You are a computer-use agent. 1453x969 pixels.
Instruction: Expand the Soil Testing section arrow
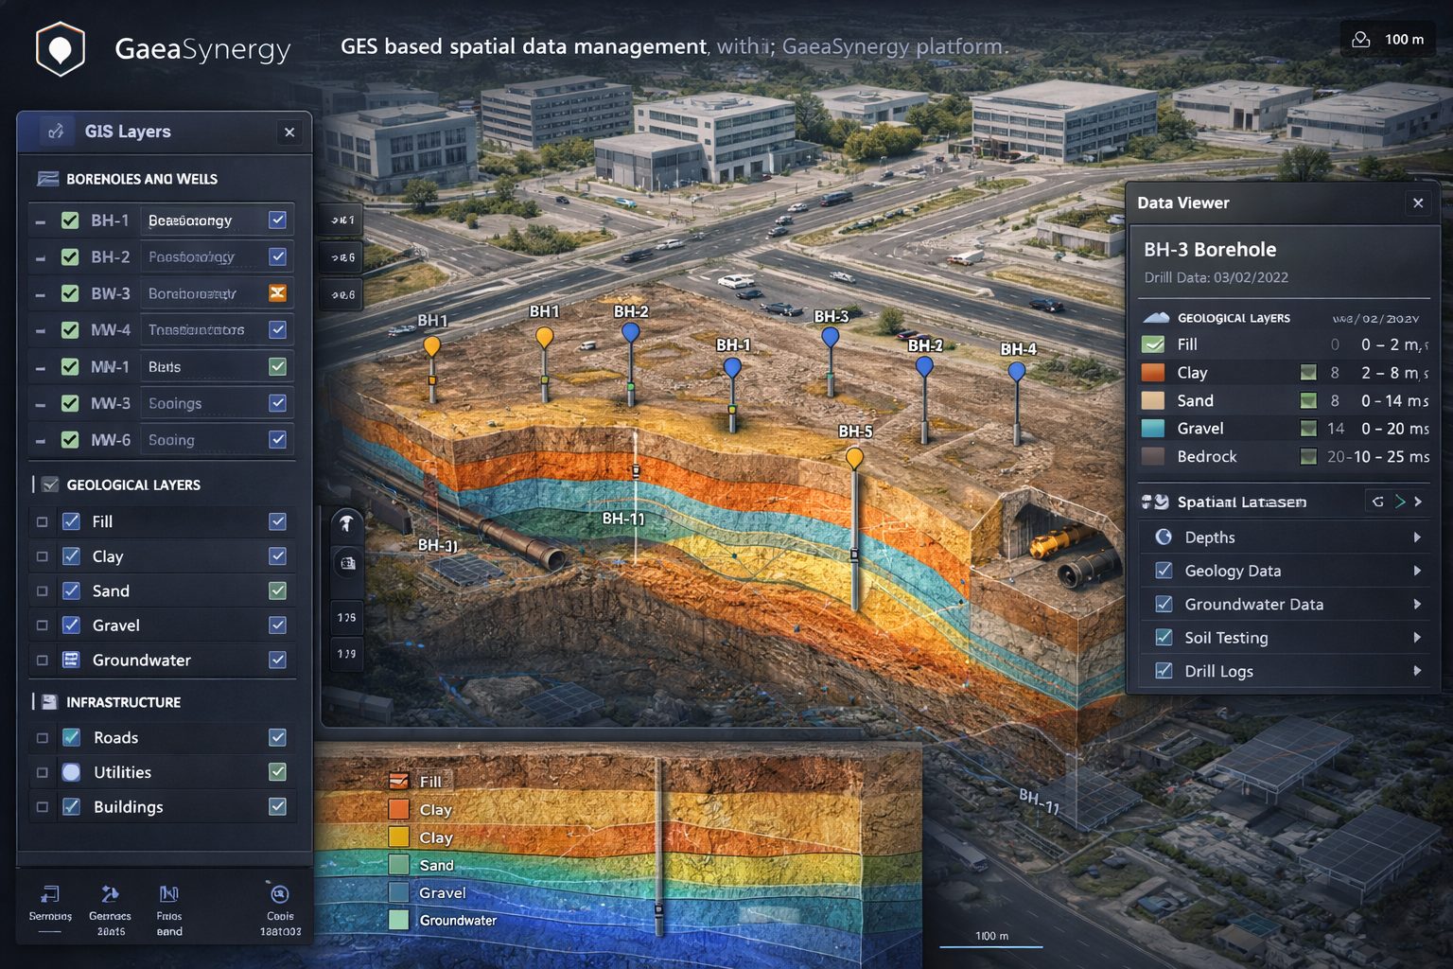(x=1417, y=637)
